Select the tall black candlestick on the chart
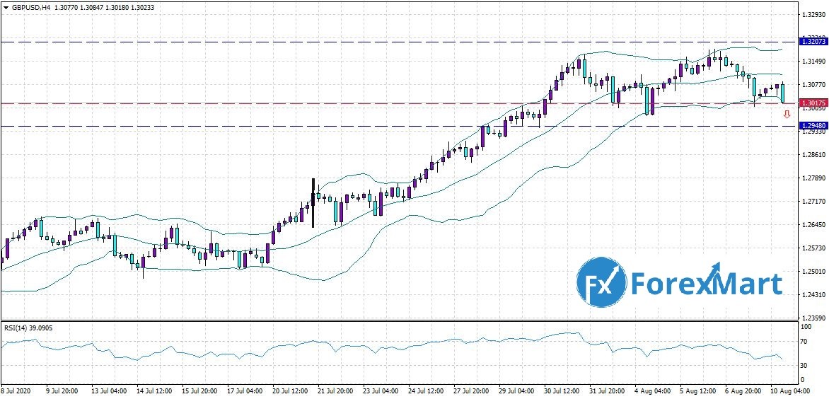The width and height of the screenshot is (829, 399). tap(313, 202)
